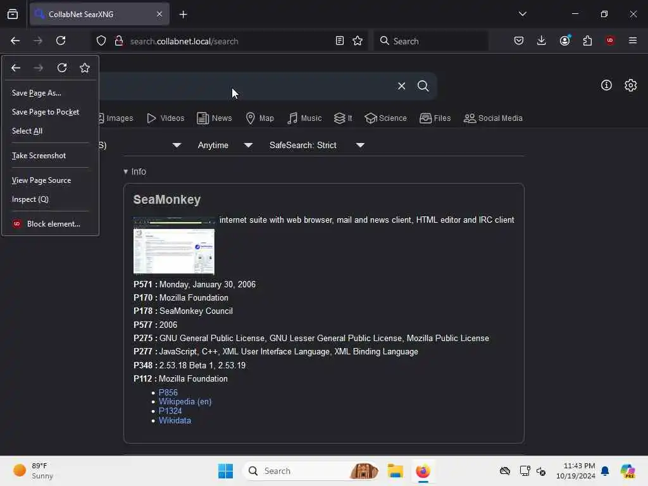Image resolution: width=648 pixels, height=486 pixels.
Task: Click the context menu Bookmark star
Action: click(x=85, y=68)
